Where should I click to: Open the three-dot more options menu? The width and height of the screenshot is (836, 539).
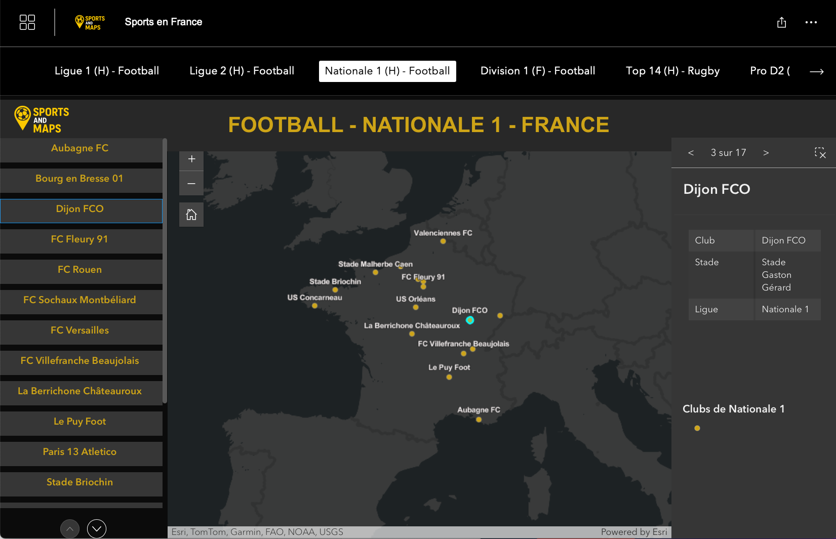point(811,22)
